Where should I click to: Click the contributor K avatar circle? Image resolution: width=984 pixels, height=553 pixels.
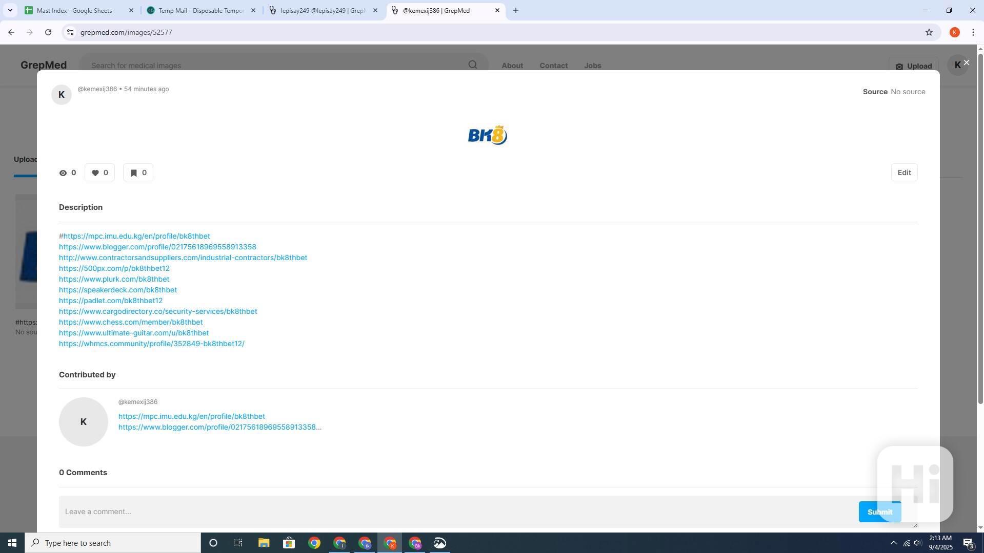click(x=84, y=422)
